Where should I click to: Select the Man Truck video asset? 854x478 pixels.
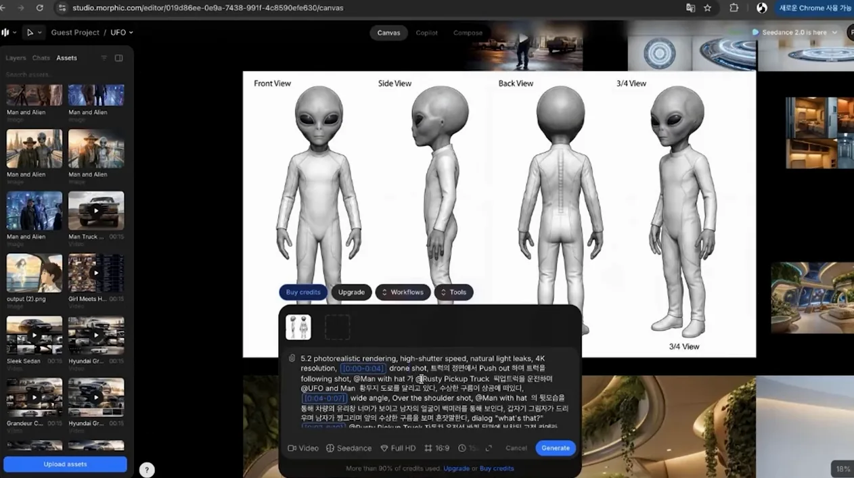click(96, 211)
